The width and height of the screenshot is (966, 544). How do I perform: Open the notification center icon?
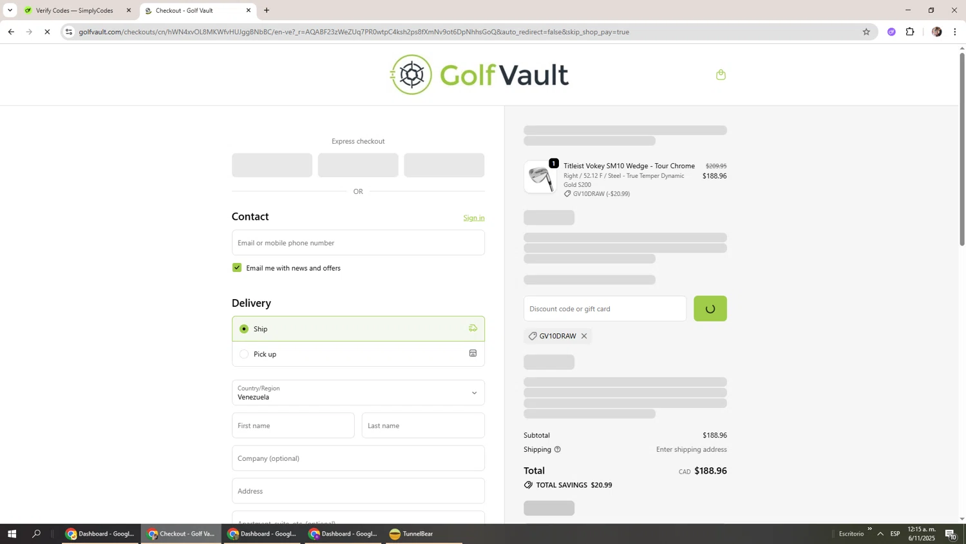pyautogui.click(x=951, y=534)
